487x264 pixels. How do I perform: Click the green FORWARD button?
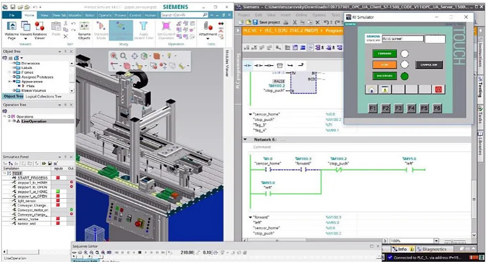pyautogui.click(x=384, y=54)
